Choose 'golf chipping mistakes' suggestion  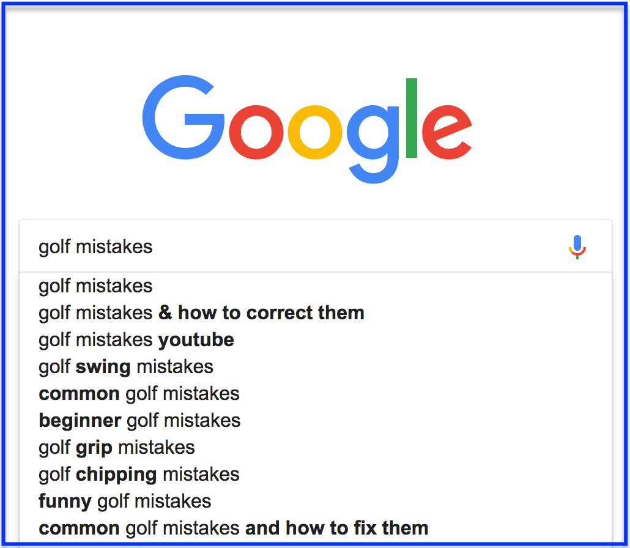tap(316, 475)
